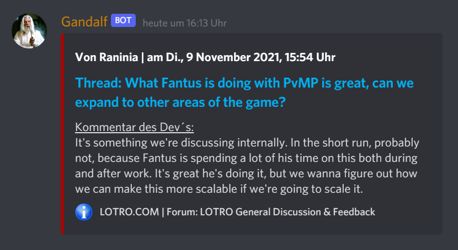Click the message timestamp heute um 16:13 Uhr
This screenshot has height=250, width=458.
[x=184, y=23]
